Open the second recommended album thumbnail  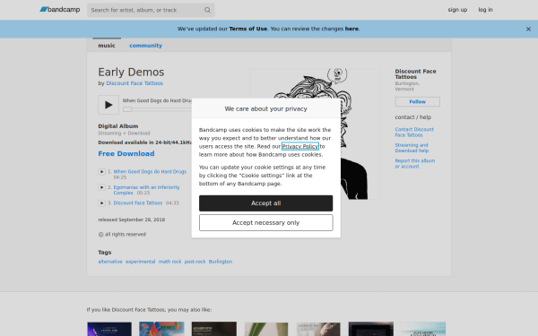pyautogui.click(x=161, y=329)
